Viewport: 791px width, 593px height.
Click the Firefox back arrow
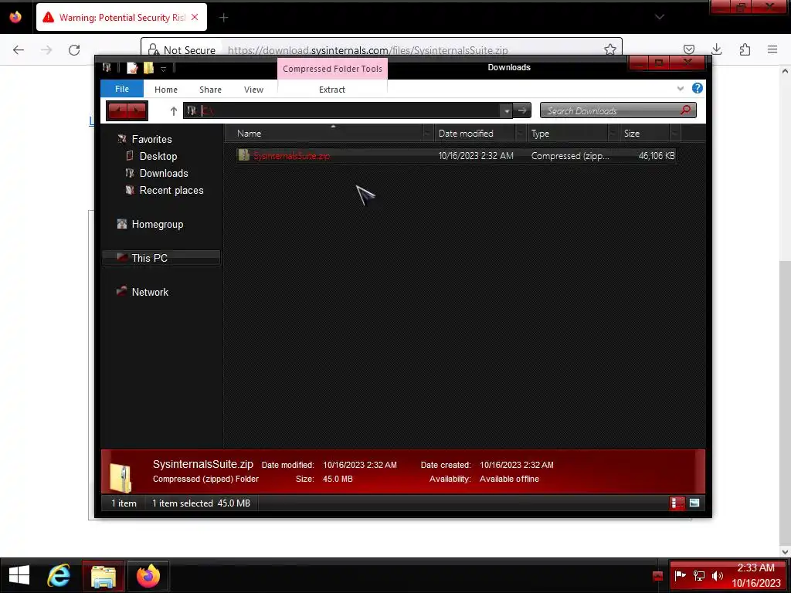tap(19, 50)
